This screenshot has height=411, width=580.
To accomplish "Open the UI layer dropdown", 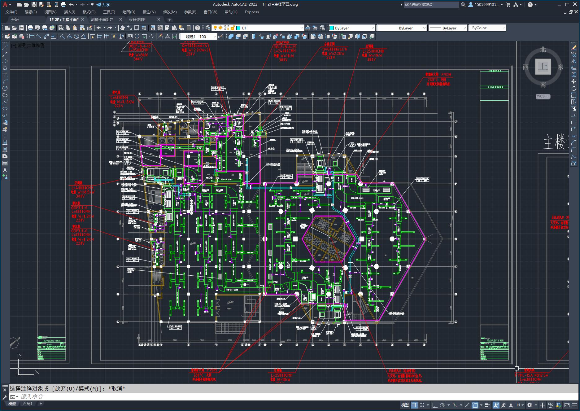I will point(258,28).
